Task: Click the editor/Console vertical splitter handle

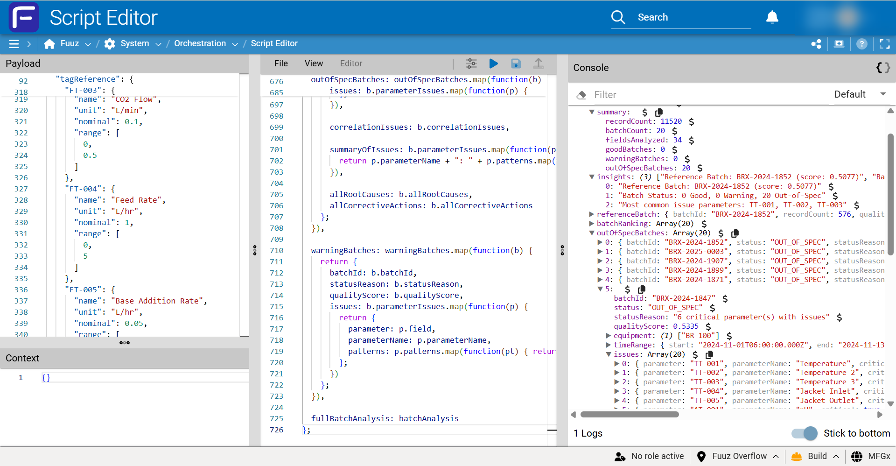Action: tap(562, 250)
